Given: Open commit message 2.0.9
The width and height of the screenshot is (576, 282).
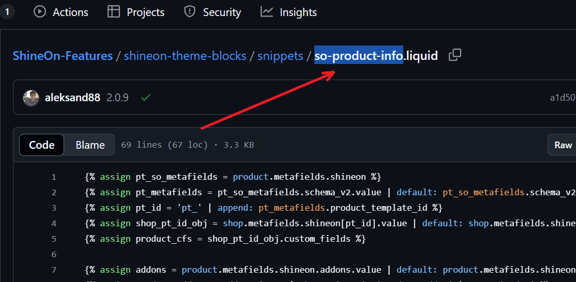Looking at the screenshot, I should 117,98.
